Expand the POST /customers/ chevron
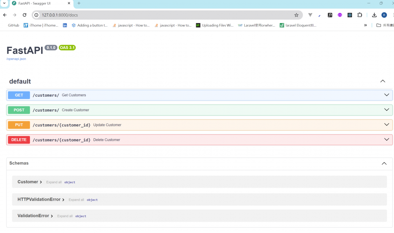This screenshot has width=394, height=233. point(386,110)
